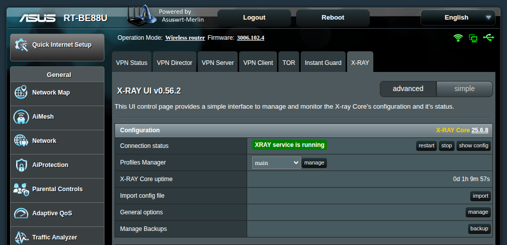507x245 pixels.
Task: Open the VPN Director tab
Action: coord(175,63)
